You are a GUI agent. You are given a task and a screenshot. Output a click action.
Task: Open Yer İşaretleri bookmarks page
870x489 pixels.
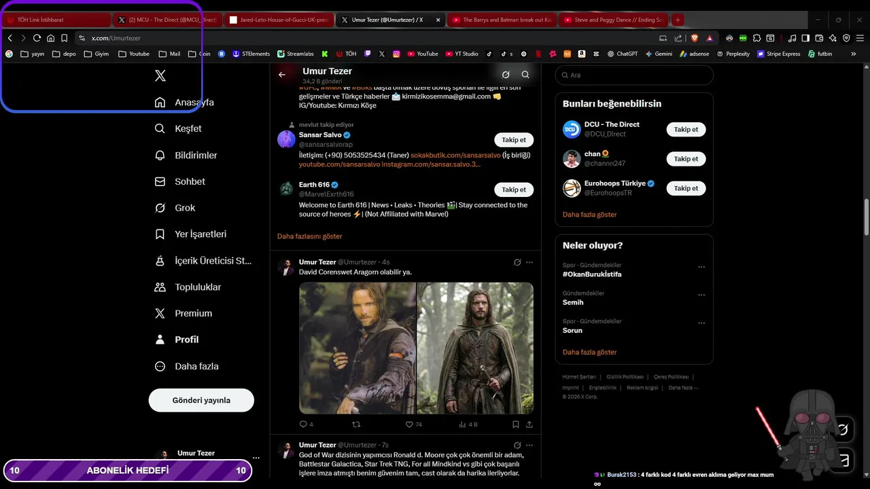click(191, 234)
